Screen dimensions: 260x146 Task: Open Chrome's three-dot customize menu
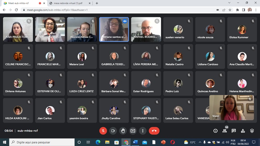point(256,10)
